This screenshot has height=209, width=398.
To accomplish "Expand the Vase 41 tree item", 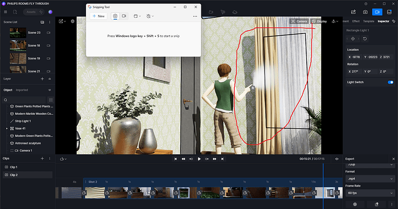I will point(7,129).
